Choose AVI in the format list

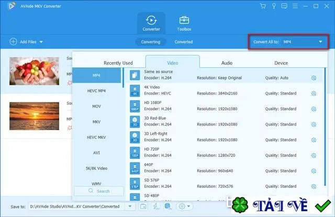coord(96,153)
